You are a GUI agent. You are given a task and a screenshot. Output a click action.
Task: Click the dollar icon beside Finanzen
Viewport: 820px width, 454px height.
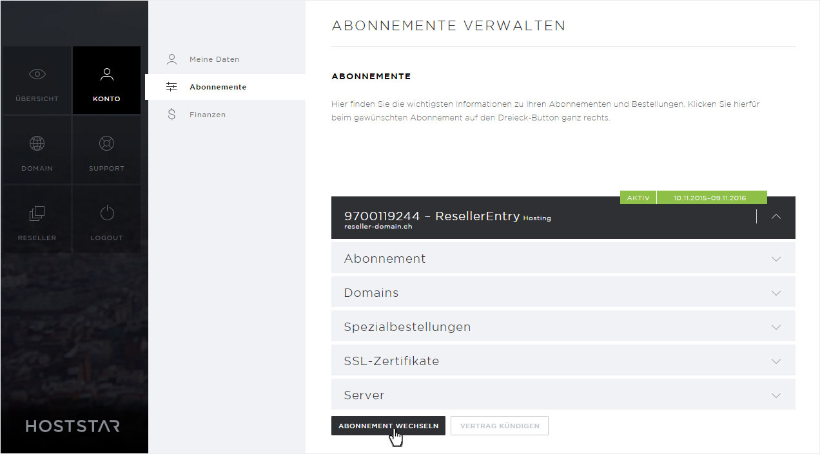[171, 115]
